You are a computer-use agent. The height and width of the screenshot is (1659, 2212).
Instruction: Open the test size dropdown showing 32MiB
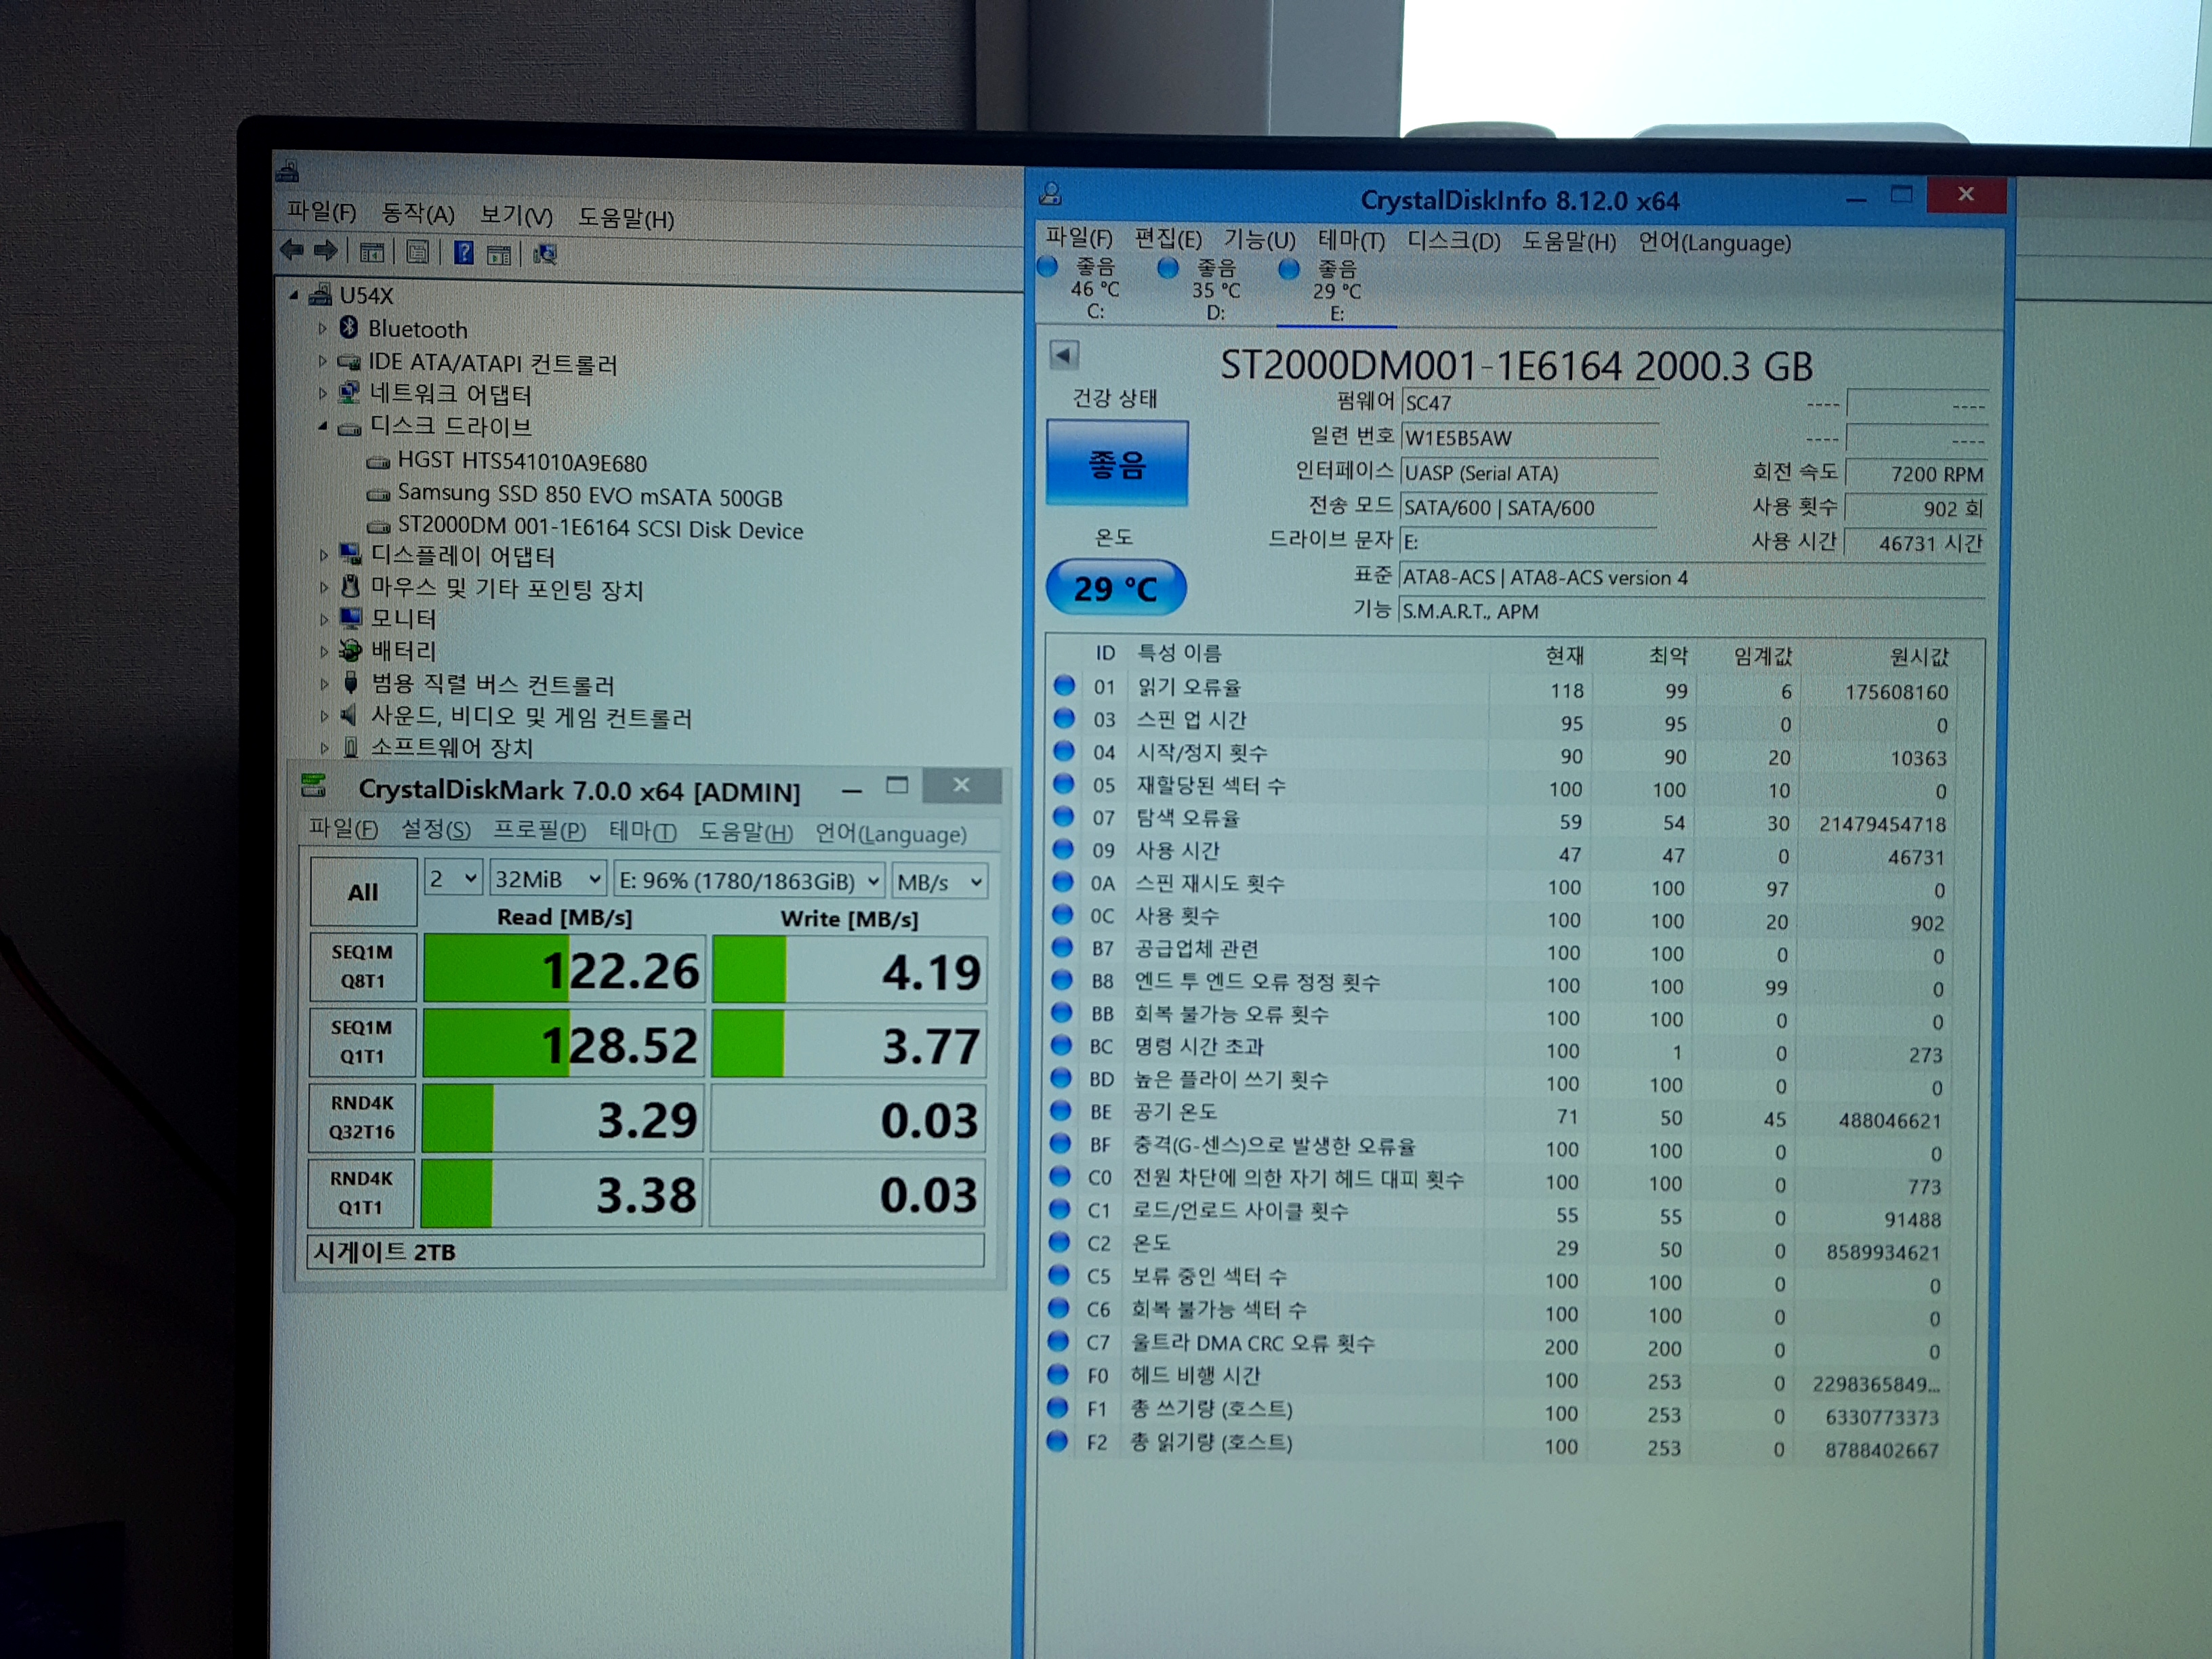pos(548,879)
